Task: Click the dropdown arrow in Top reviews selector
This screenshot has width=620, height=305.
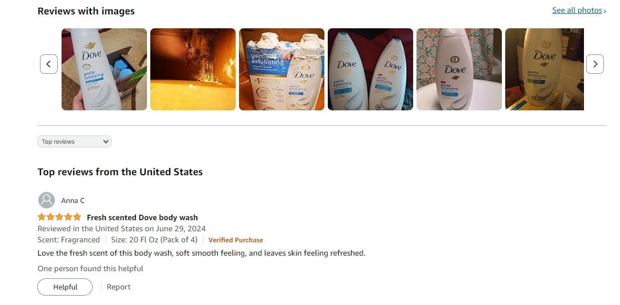Action: click(105, 141)
